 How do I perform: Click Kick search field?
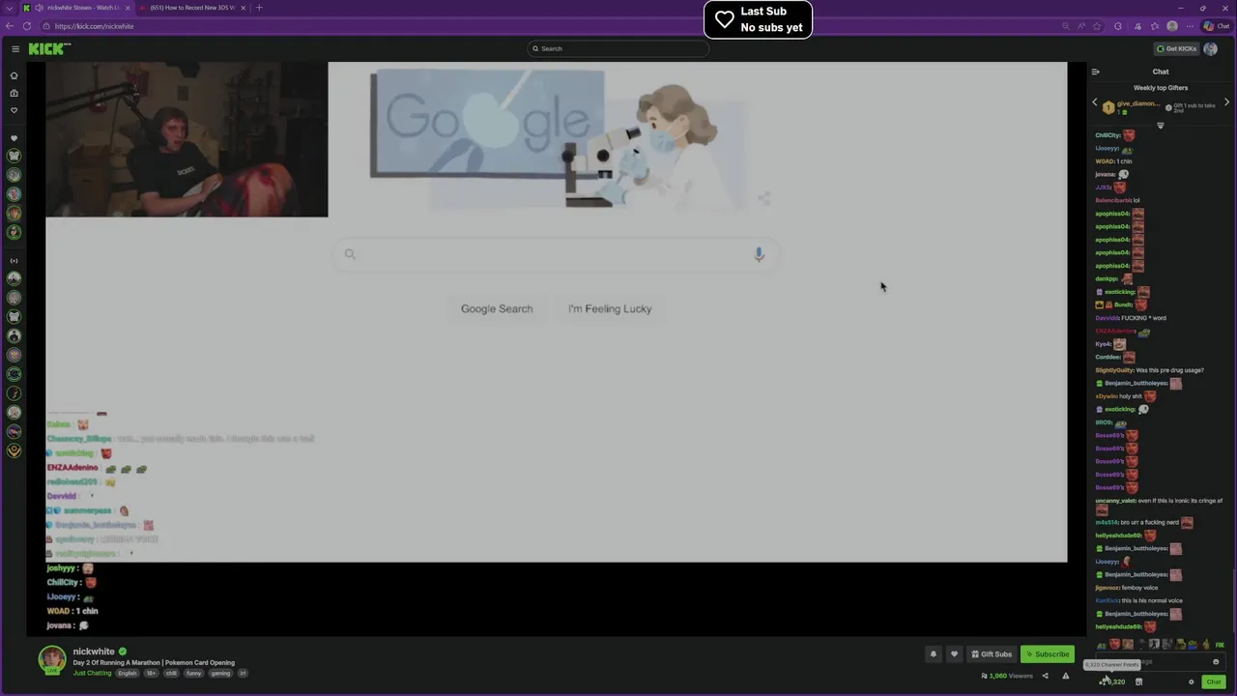(618, 48)
